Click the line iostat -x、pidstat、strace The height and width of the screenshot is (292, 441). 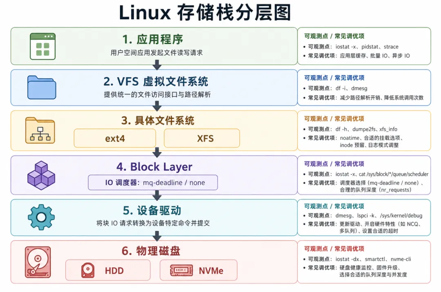pyautogui.click(x=367, y=47)
